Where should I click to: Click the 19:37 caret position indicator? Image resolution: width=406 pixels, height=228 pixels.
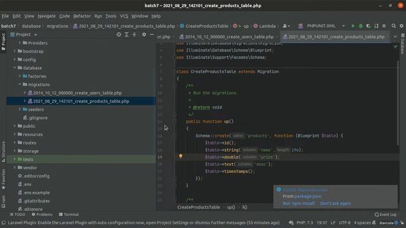click(x=322, y=222)
